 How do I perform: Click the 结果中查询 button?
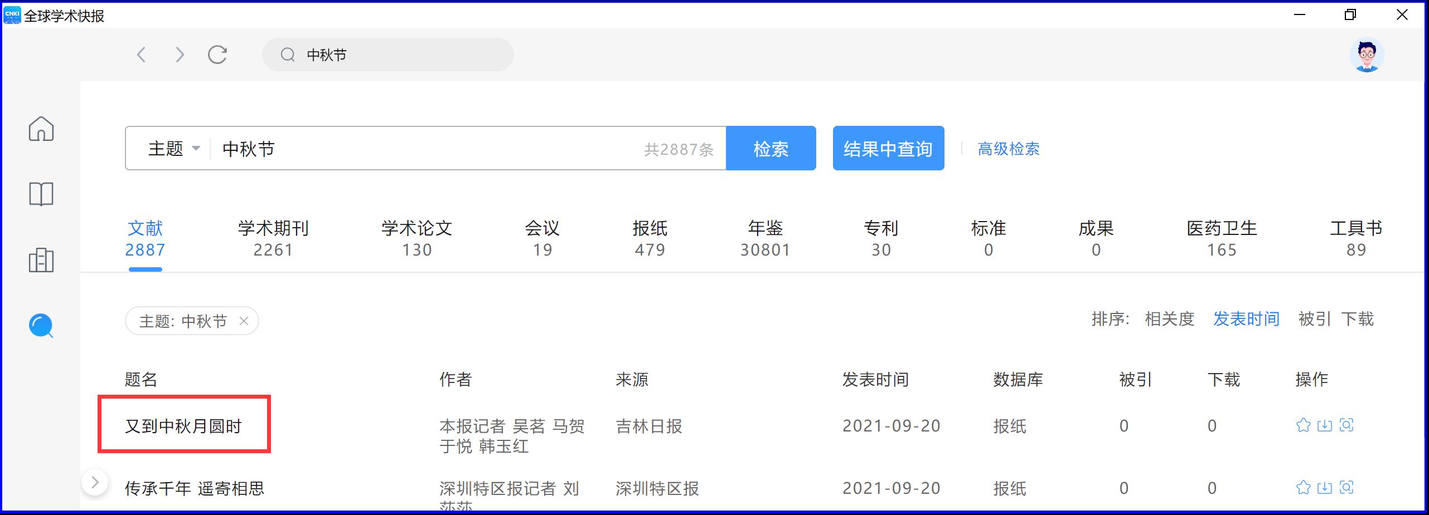(x=889, y=148)
